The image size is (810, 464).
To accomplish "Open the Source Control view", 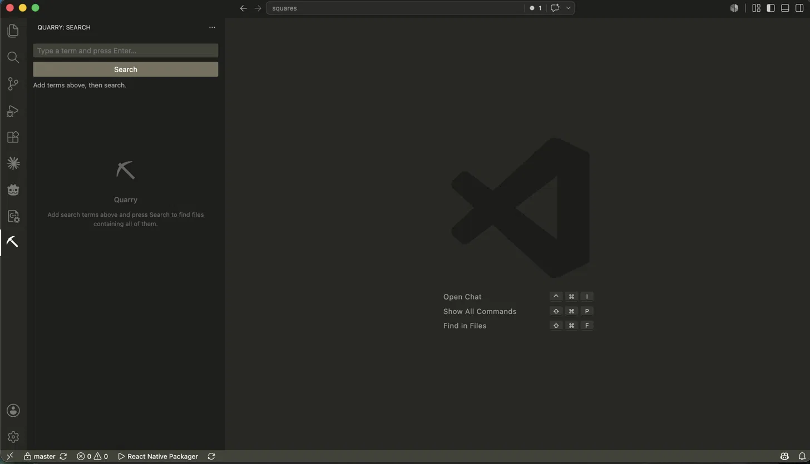I will point(13,84).
